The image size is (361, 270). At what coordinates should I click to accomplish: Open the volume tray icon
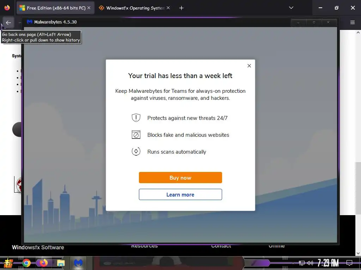click(x=310, y=263)
